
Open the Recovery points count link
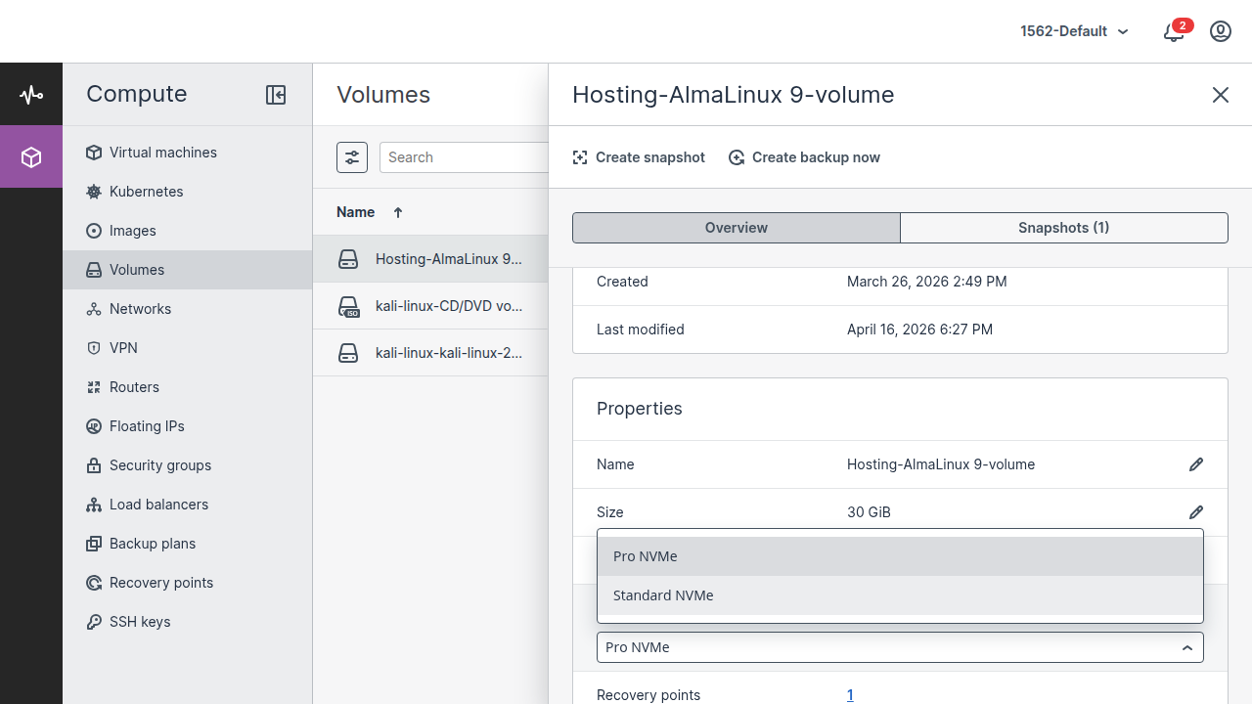(x=850, y=695)
